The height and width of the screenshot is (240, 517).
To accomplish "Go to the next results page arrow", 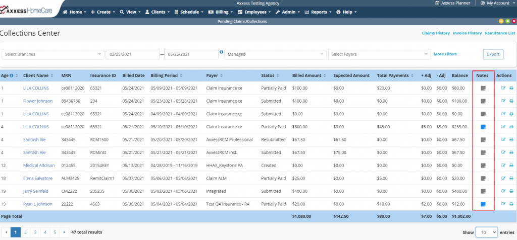I will [x=64, y=232].
